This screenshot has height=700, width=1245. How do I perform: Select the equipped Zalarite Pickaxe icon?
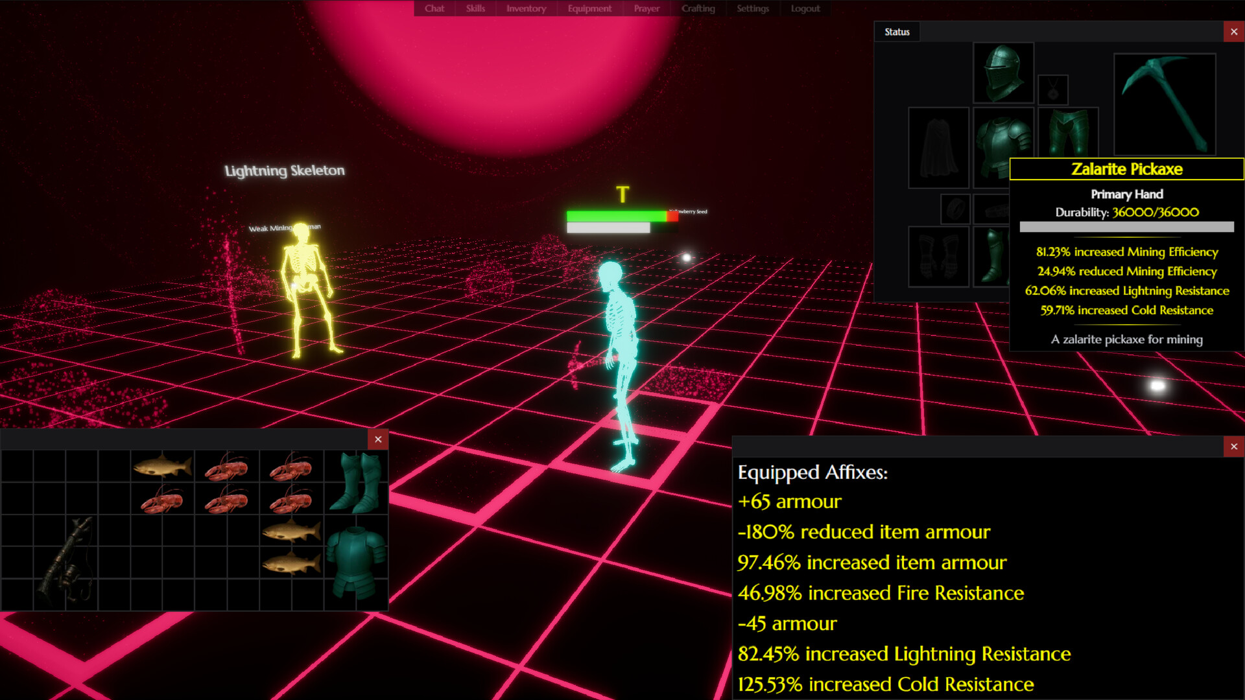click(1164, 102)
